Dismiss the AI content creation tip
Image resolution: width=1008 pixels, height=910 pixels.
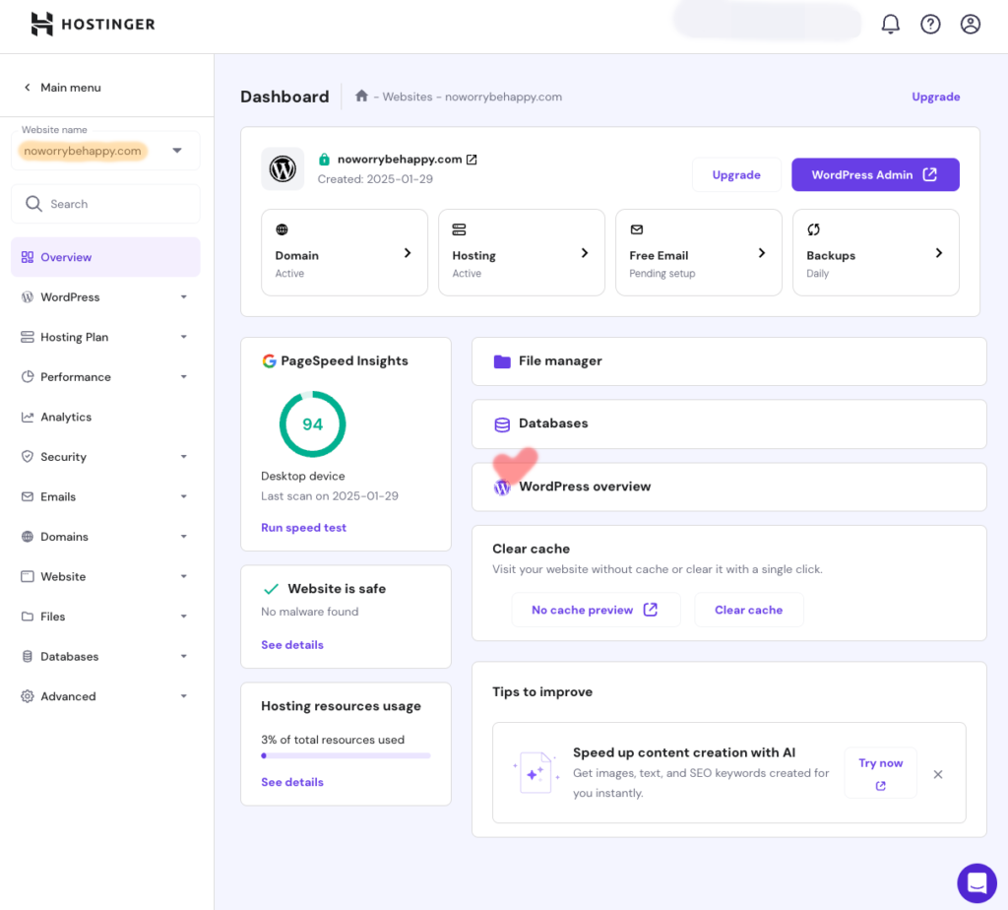938,774
